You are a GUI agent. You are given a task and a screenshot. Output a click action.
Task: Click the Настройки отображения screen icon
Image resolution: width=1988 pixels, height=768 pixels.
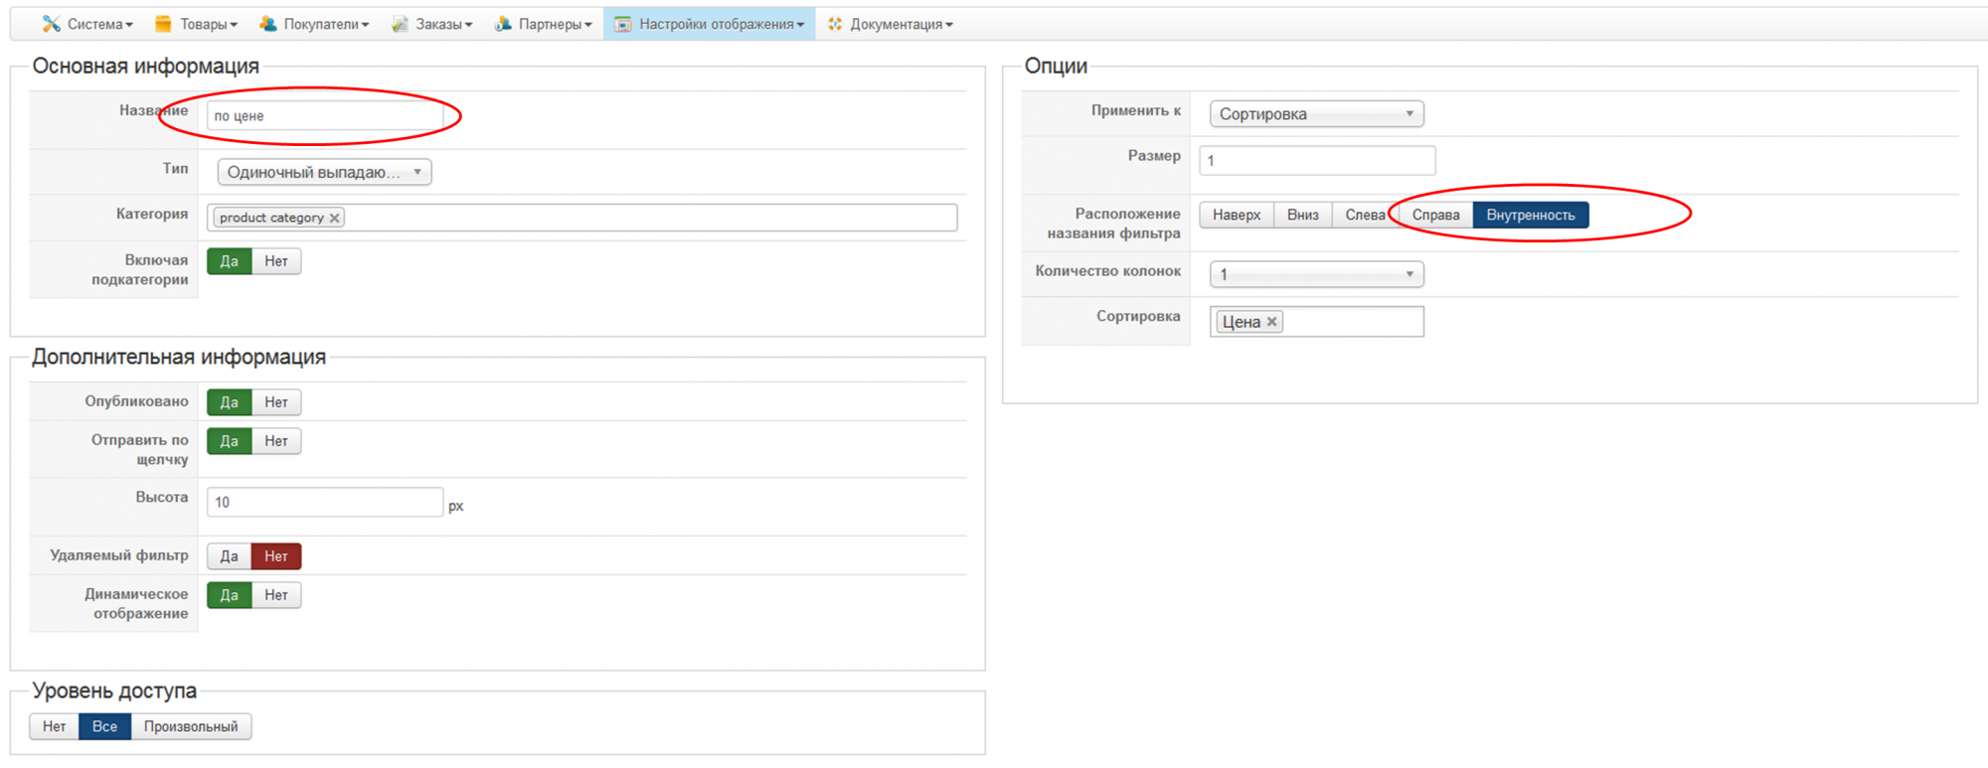[x=623, y=24]
